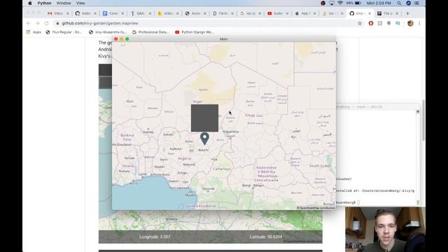Click the OpenStreetMap contributors attribution

coord(316,208)
